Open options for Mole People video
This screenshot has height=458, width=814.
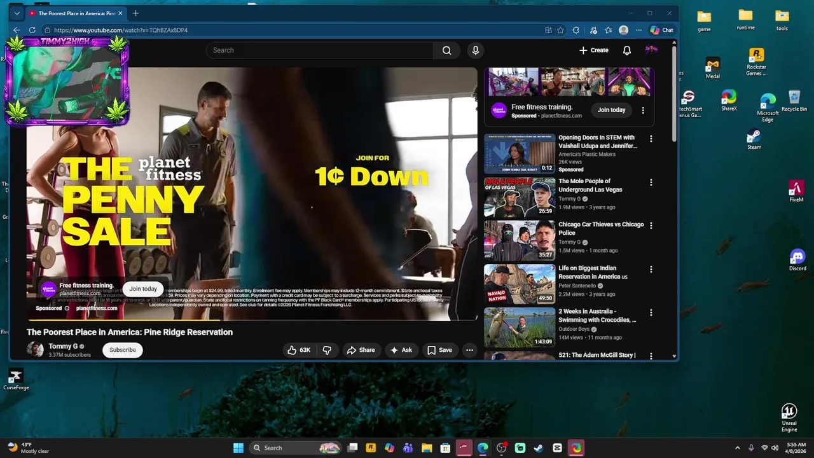[x=651, y=183]
